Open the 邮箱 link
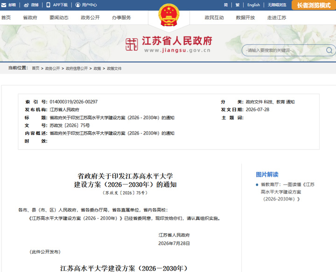The width and height of the screenshot is (336, 272). (x=12, y=5)
